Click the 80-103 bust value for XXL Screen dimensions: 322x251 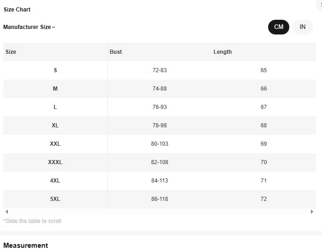click(159, 144)
